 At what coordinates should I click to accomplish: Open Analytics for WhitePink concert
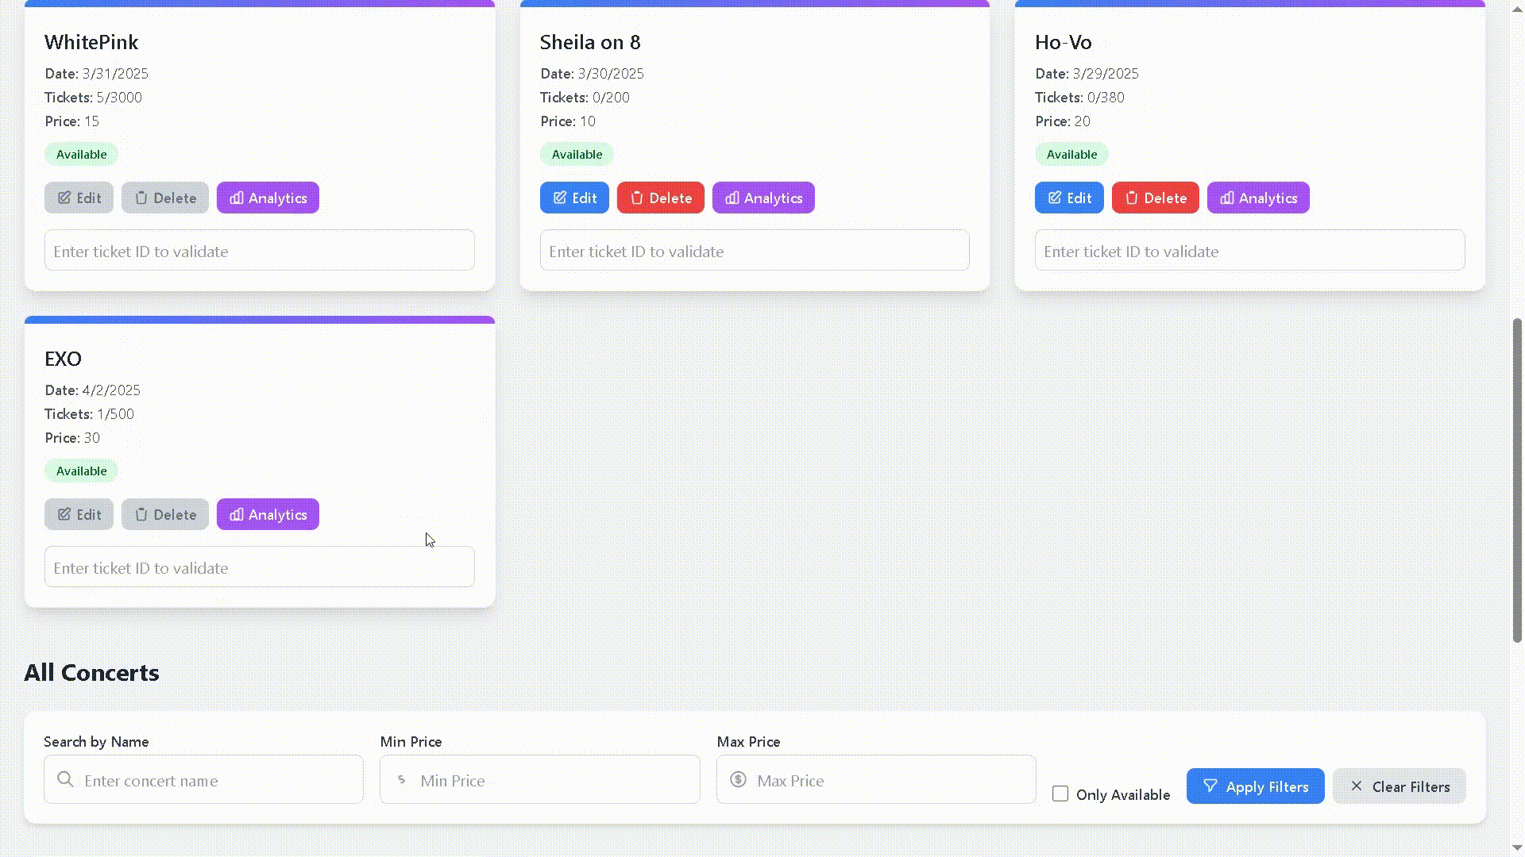click(268, 198)
